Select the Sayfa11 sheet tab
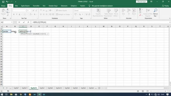Screen dimensions: 171x96 25,88
